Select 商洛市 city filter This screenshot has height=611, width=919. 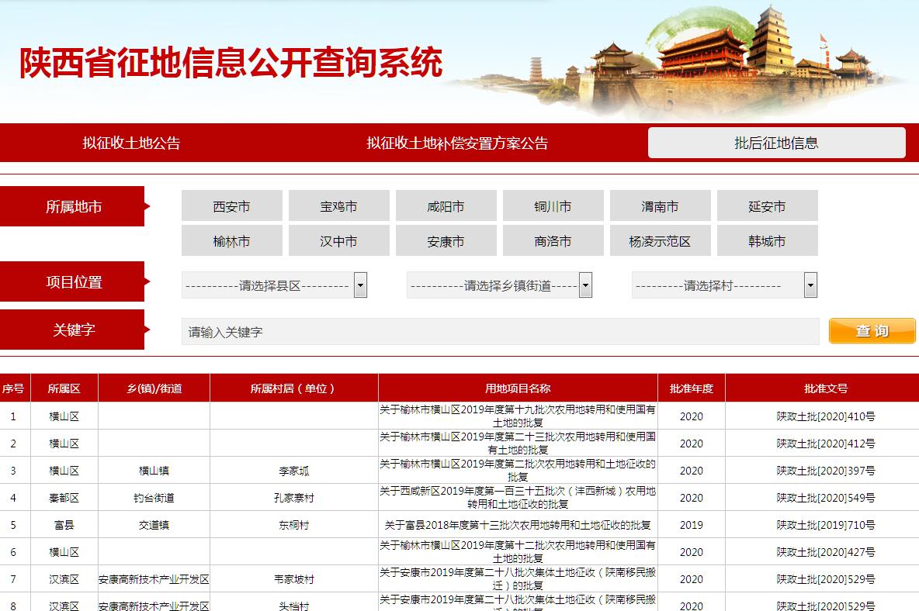(553, 241)
